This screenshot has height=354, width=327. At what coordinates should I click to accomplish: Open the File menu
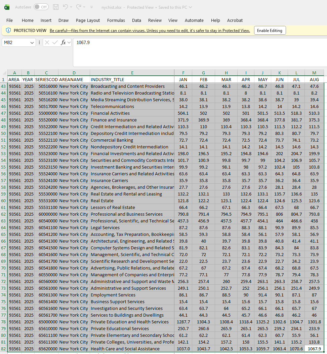tap(9, 21)
